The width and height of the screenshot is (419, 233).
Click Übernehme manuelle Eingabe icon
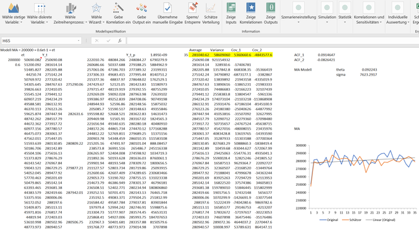[x=168, y=8]
